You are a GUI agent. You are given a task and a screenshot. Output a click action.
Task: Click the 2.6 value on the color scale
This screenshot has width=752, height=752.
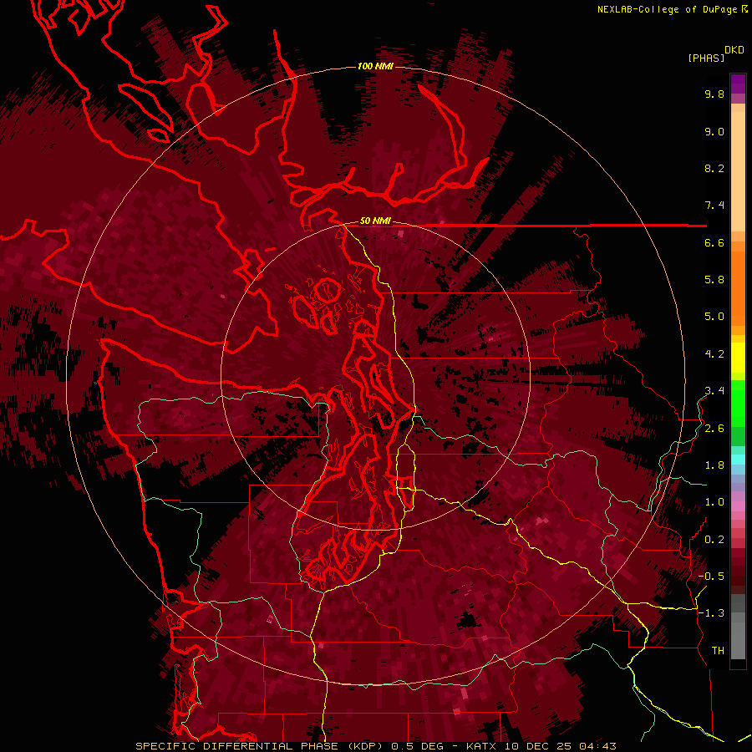714,429
